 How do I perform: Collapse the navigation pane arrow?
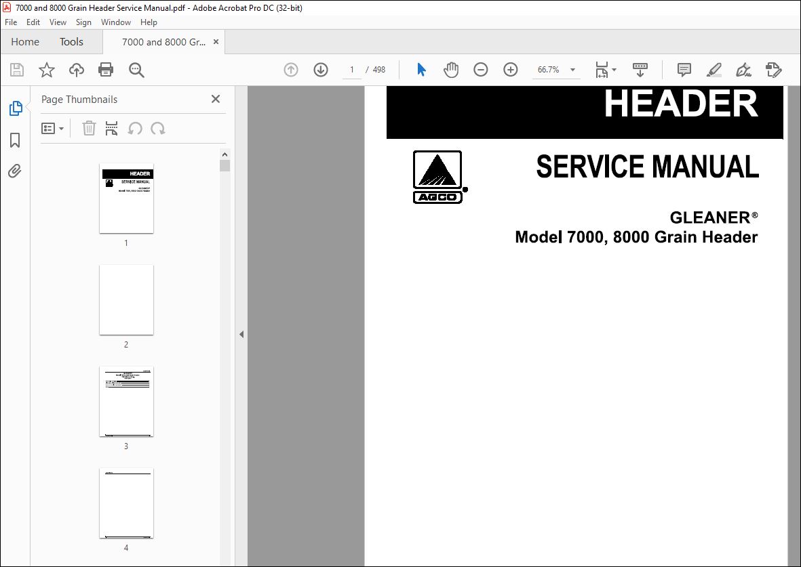(x=241, y=334)
